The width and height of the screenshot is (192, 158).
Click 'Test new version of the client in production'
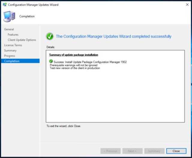click(x=75, y=68)
